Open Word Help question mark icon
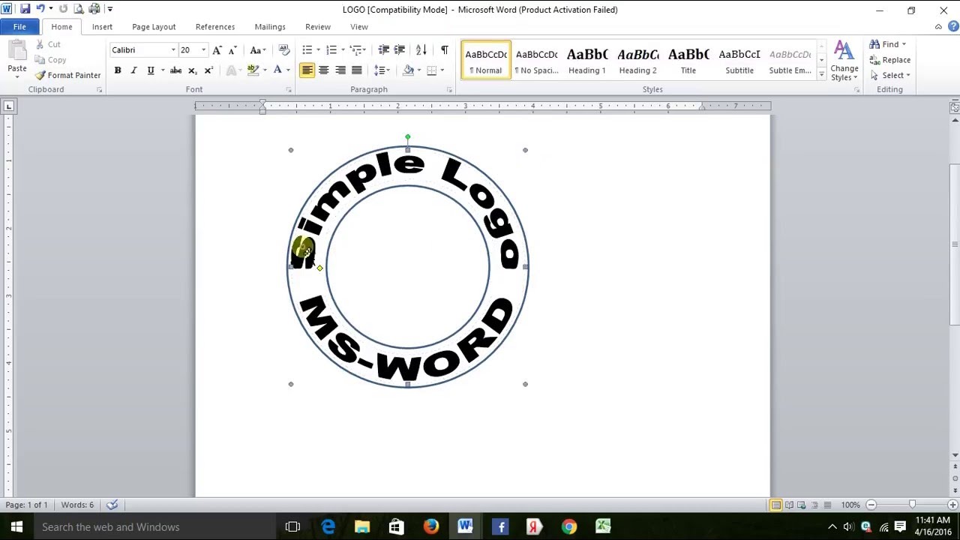 (x=952, y=27)
